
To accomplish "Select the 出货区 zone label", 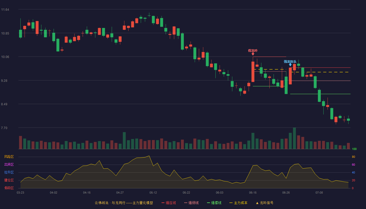I will [9, 165].
